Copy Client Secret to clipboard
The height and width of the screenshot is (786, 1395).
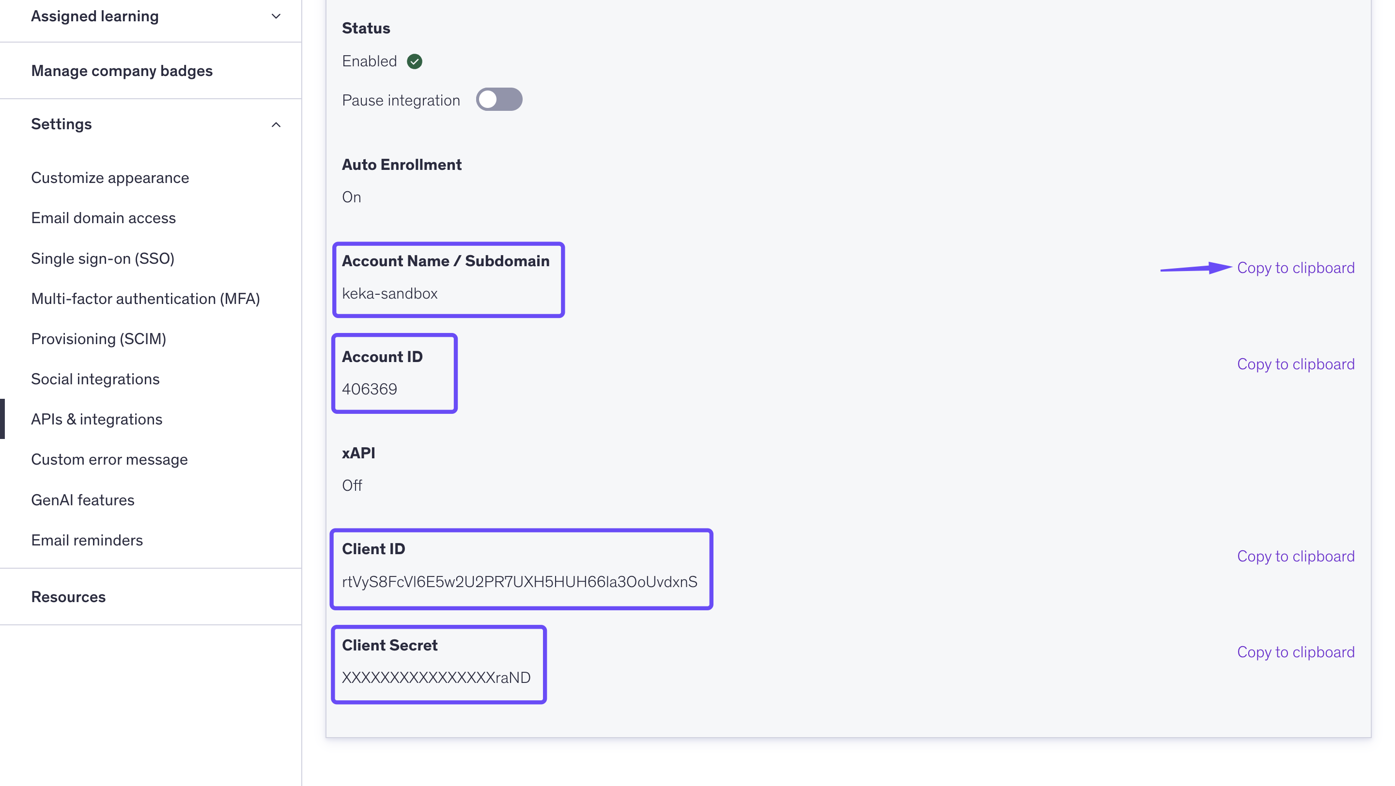pos(1295,652)
